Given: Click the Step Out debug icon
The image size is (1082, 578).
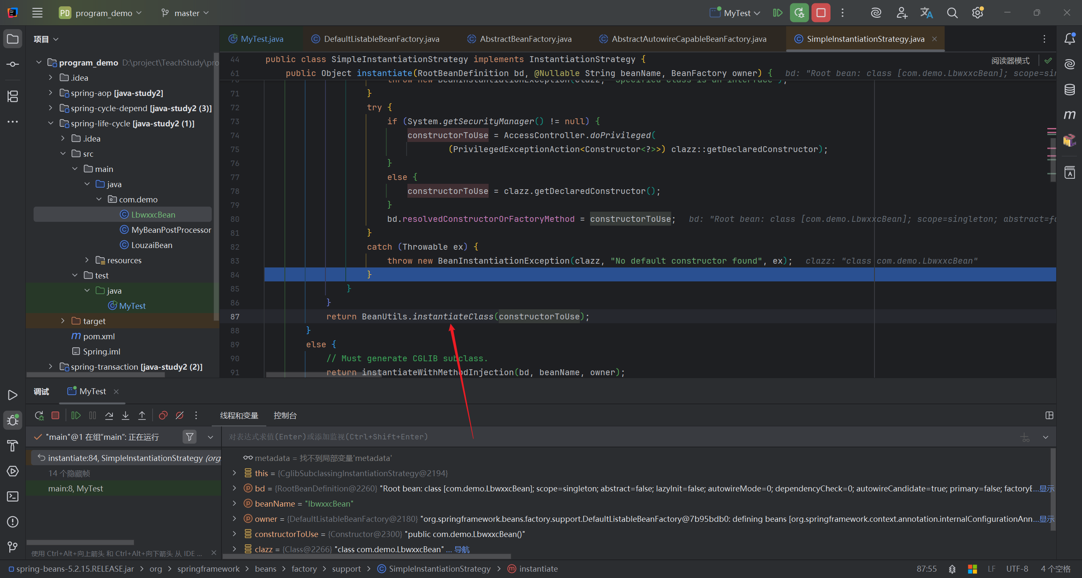Looking at the screenshot, I should click(x=142, y=416).
